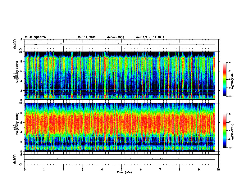Click the ch.1 color bar label '-6'
246x190 pixels.
[x=230, y=63]
